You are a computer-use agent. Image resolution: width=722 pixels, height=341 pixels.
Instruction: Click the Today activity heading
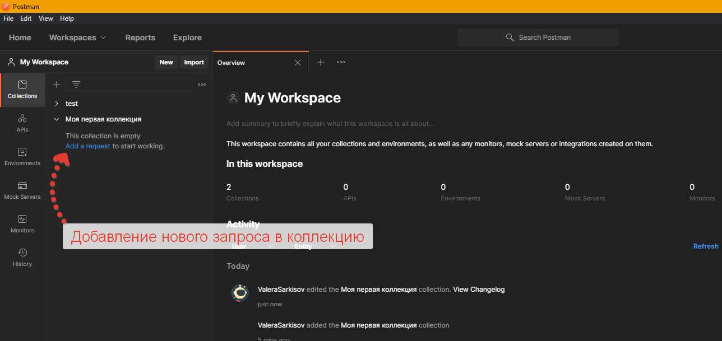point(238,266)
